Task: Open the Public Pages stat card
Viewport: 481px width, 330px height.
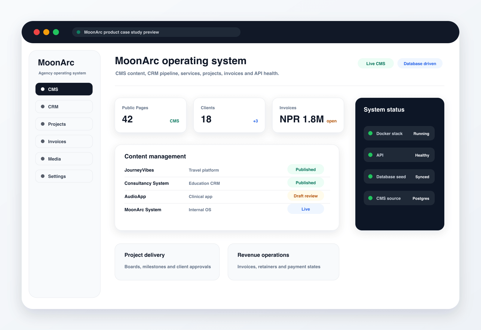Action: click(151, 115)
